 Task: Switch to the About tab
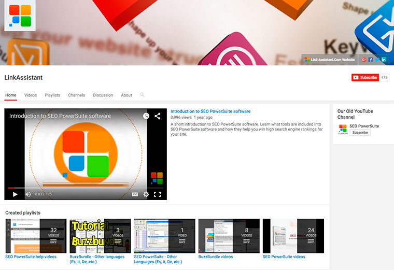(x=126, y=95)
